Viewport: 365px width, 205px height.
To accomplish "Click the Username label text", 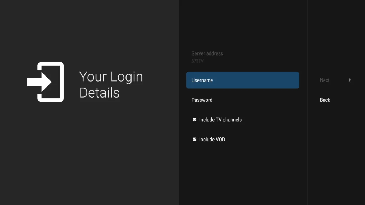I will point(202,80).
